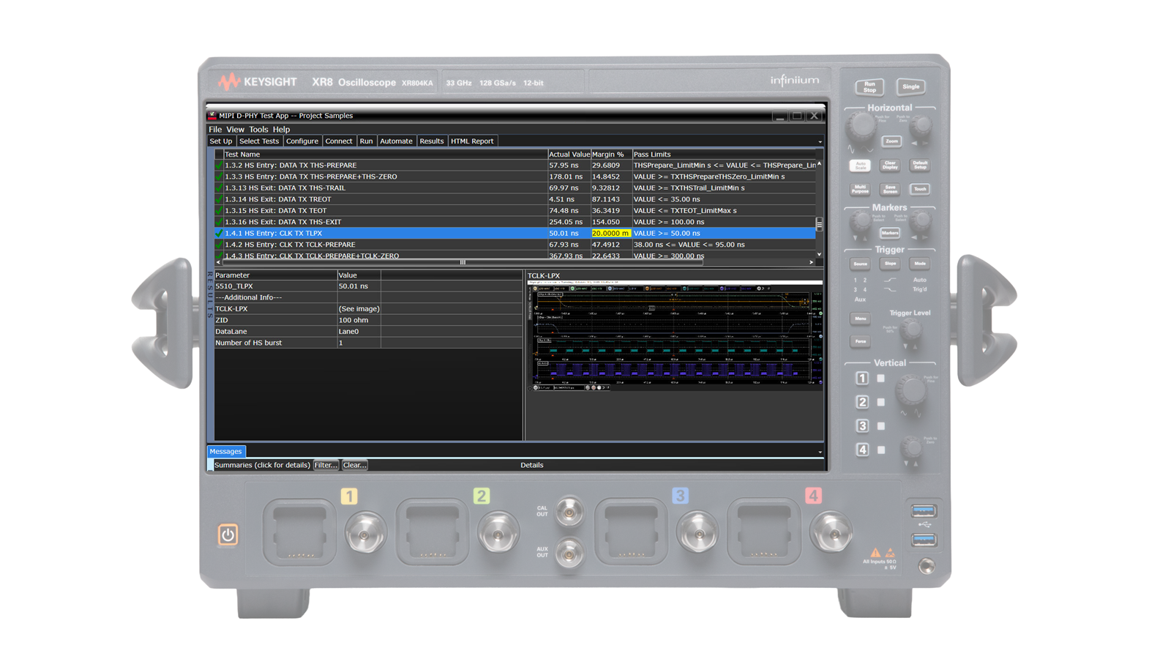The image size is (1171, 659).
Task: Open the HTML Report tab
Action: pos(472,141)
